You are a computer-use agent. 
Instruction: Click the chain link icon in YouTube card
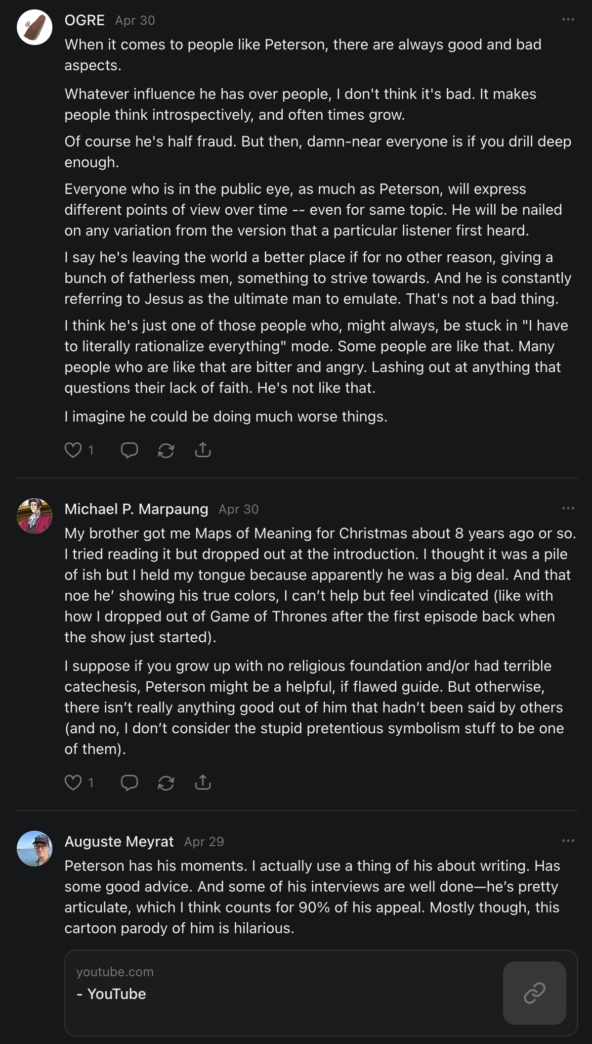[535, 993]
